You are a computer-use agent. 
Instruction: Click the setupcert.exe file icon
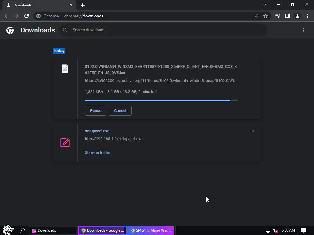[65, 143]
